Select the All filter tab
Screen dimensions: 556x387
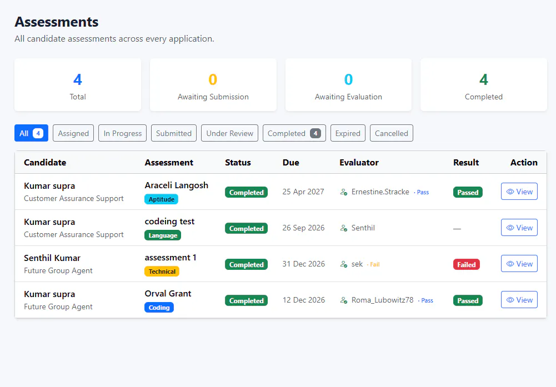(31, 133)
